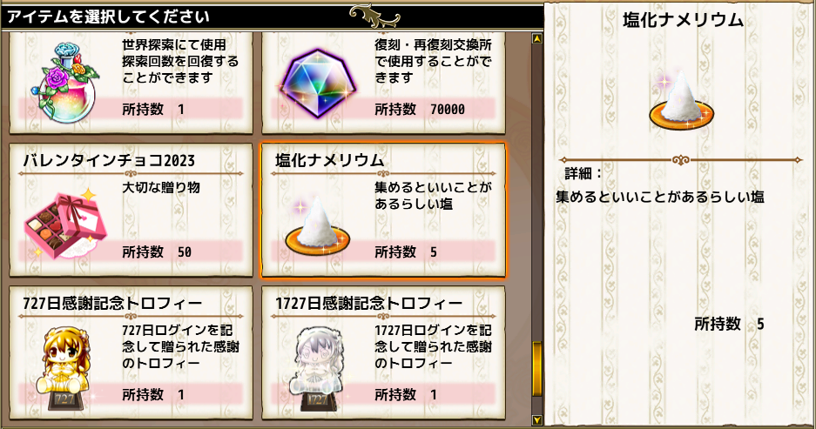Open the 727日感謝記念トロフィー item entry
Screen dimensions: 816x429
[132, 352]
